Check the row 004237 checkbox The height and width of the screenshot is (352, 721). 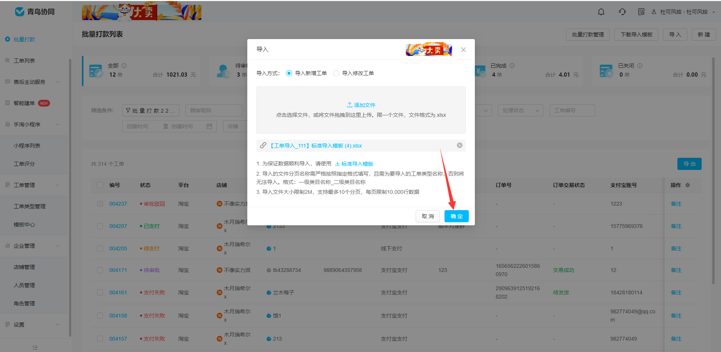coord(100,204)
